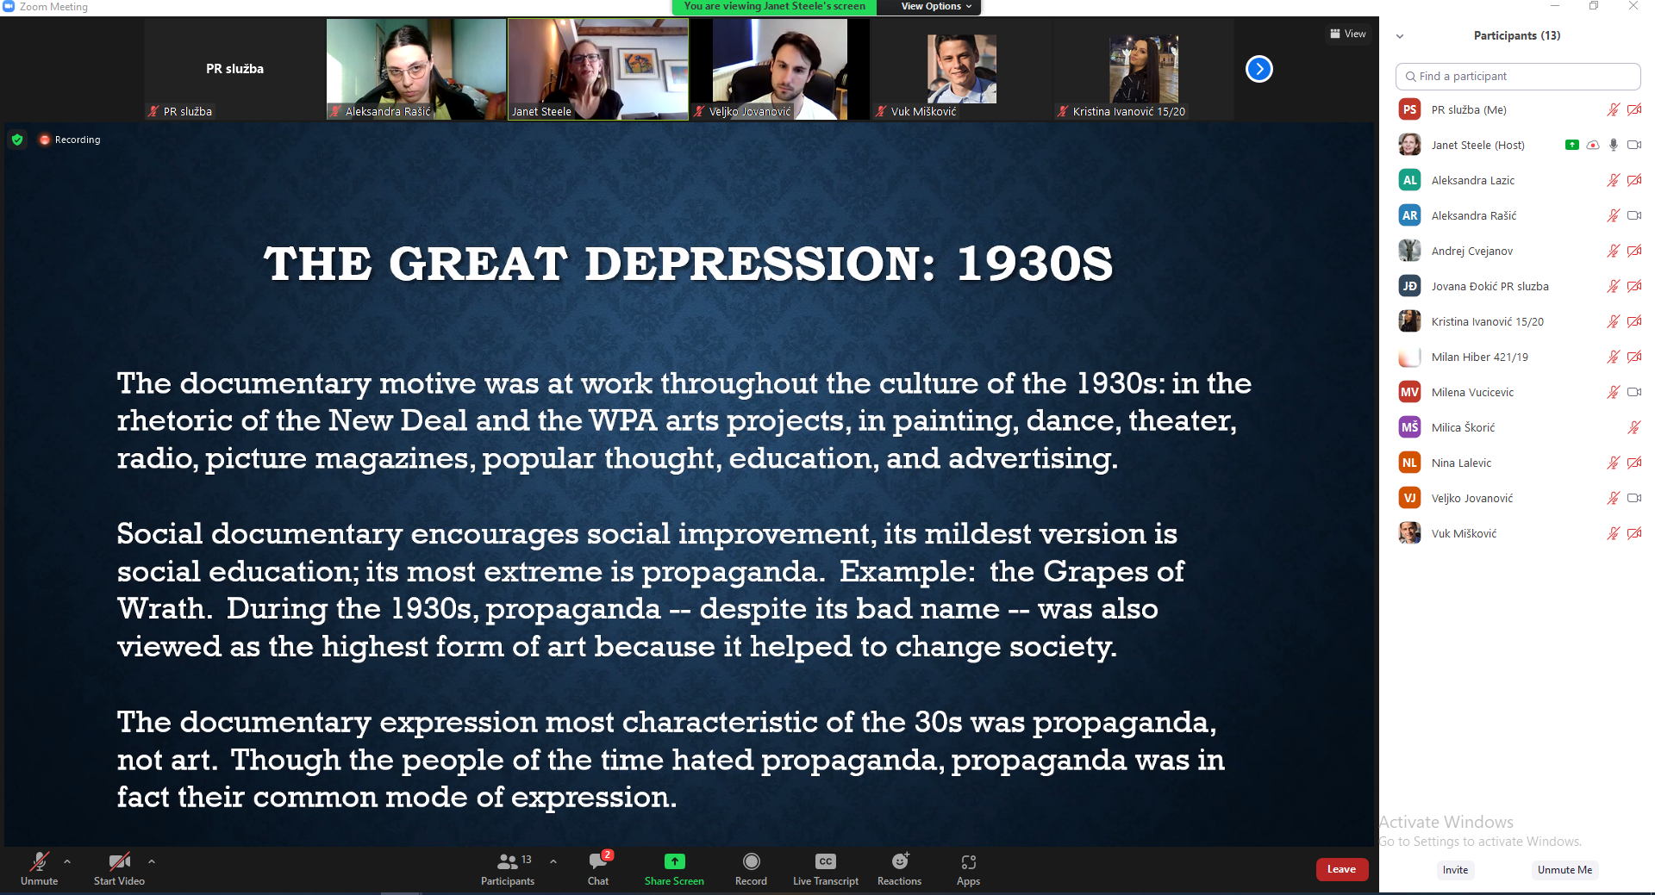Screen dimensions: 1655x895
Task: Show next video thumbnails with blue arrow
Action: (1259, 69)
